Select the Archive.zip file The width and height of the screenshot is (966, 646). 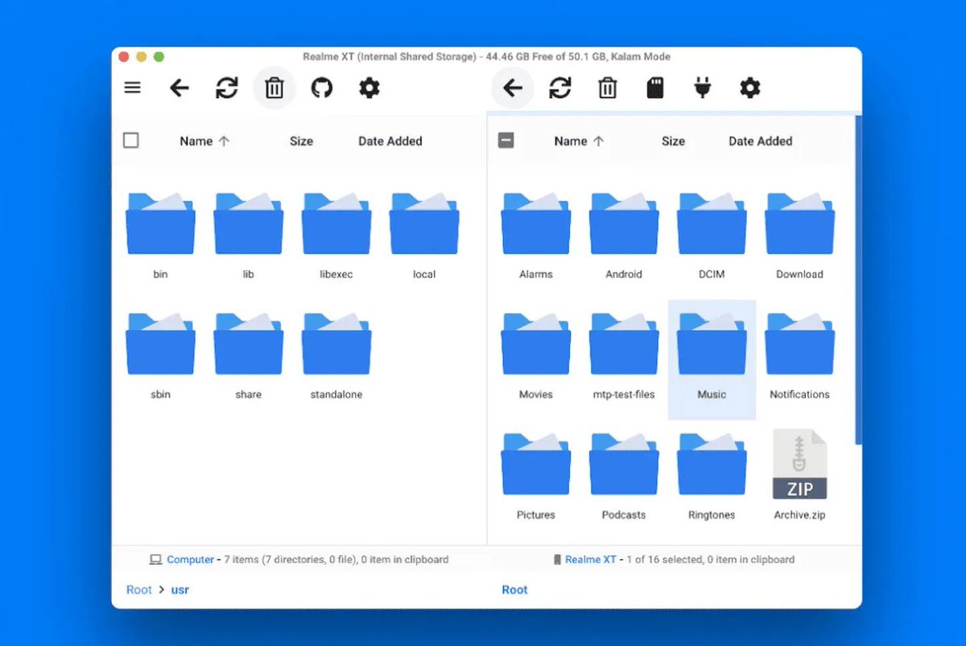(799, 476)
